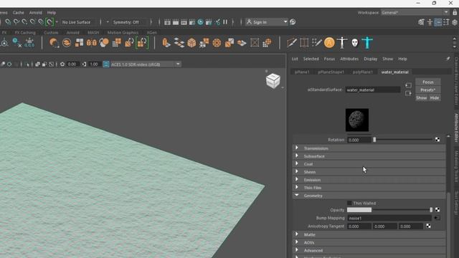Click the input connection arrow icon
The image size is (459, 258).
(x=408, y=85)
